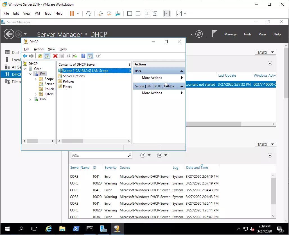Screen dimensions: 289x235
Task: Open the DHCP window's Action menu
Action: click(39, 49)
